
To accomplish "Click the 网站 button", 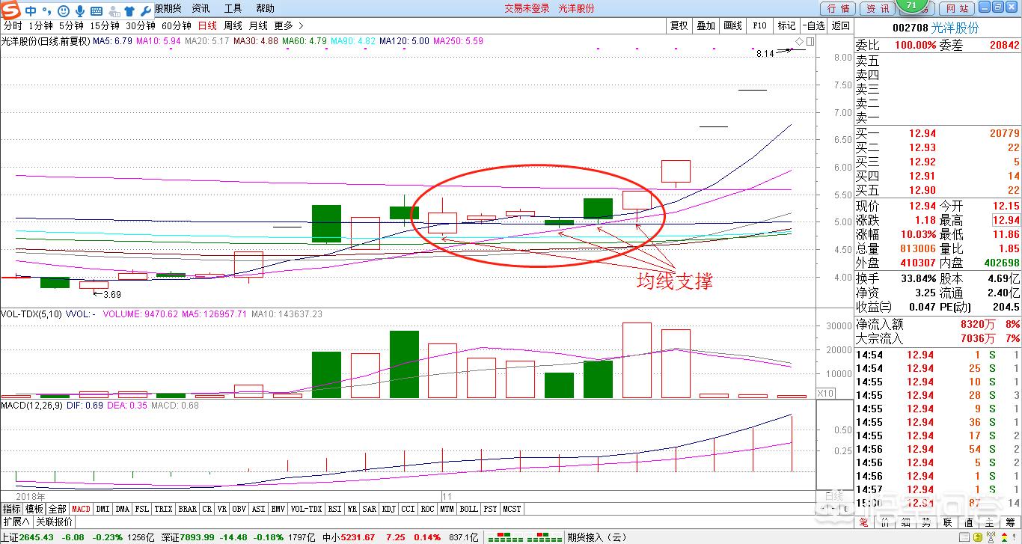I will [956, 8].
